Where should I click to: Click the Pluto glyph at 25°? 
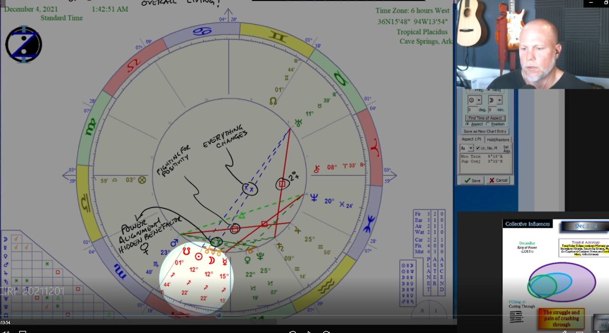point(261,256)
